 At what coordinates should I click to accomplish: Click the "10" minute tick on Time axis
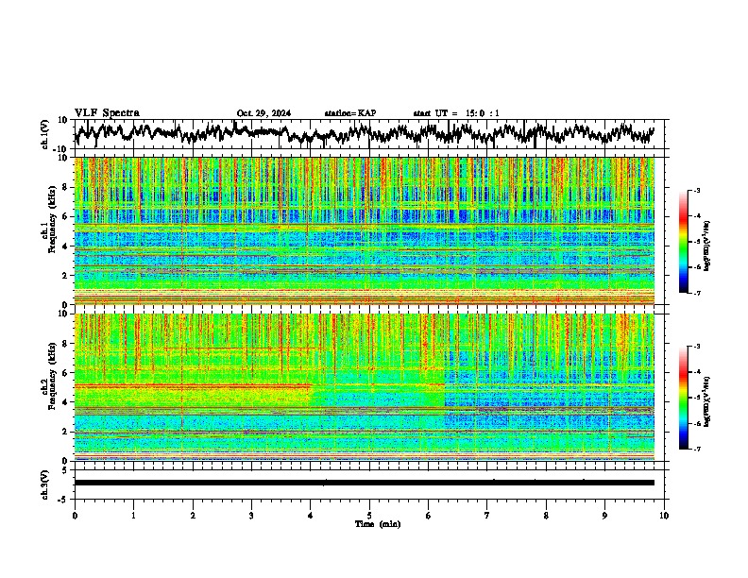pyautogui.click(x=664, y=516)
